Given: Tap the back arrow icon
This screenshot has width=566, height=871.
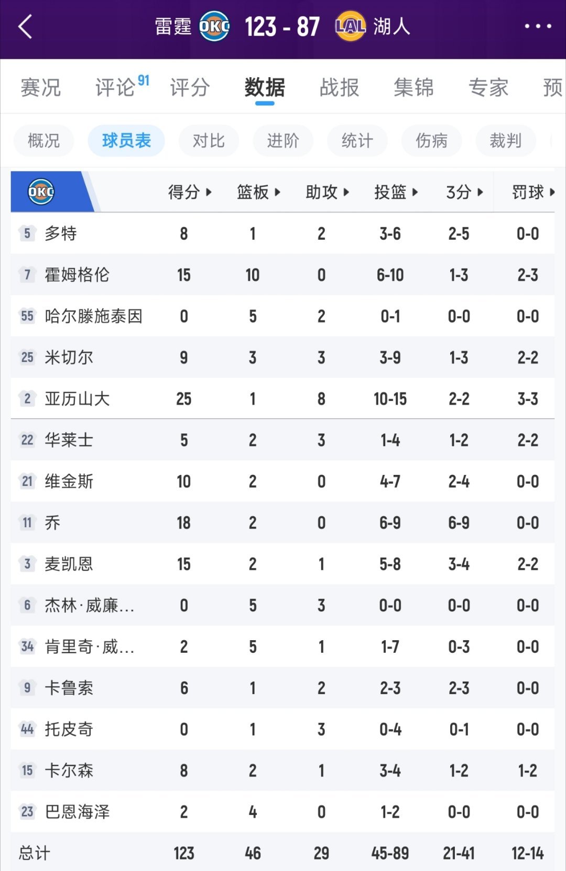Looking at the screenshot, I should pyautogui.click(x=25, y=26).
